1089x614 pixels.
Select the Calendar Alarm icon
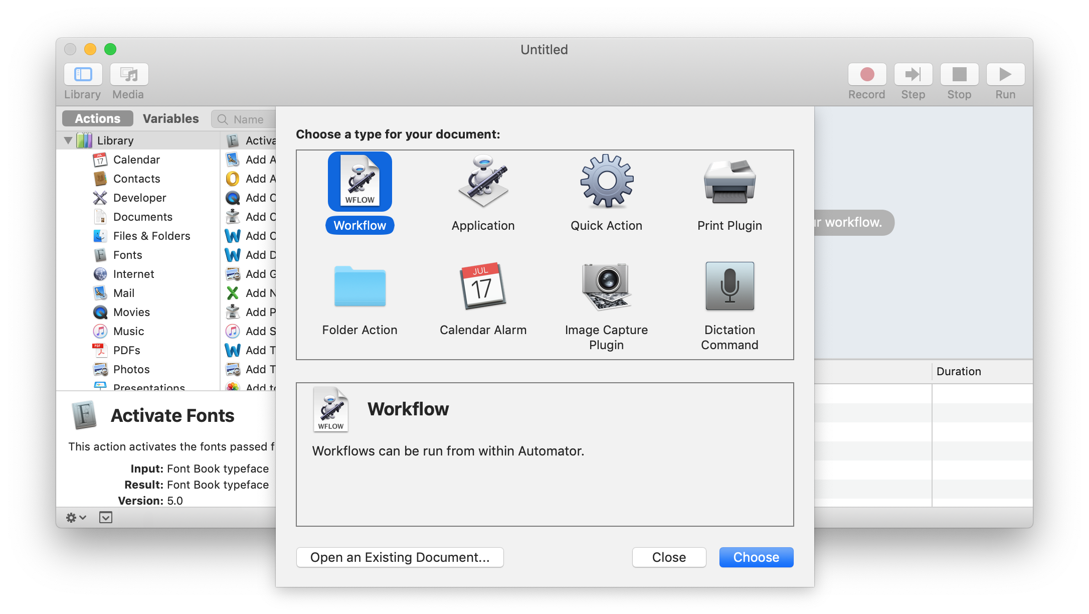pos(483,286)
